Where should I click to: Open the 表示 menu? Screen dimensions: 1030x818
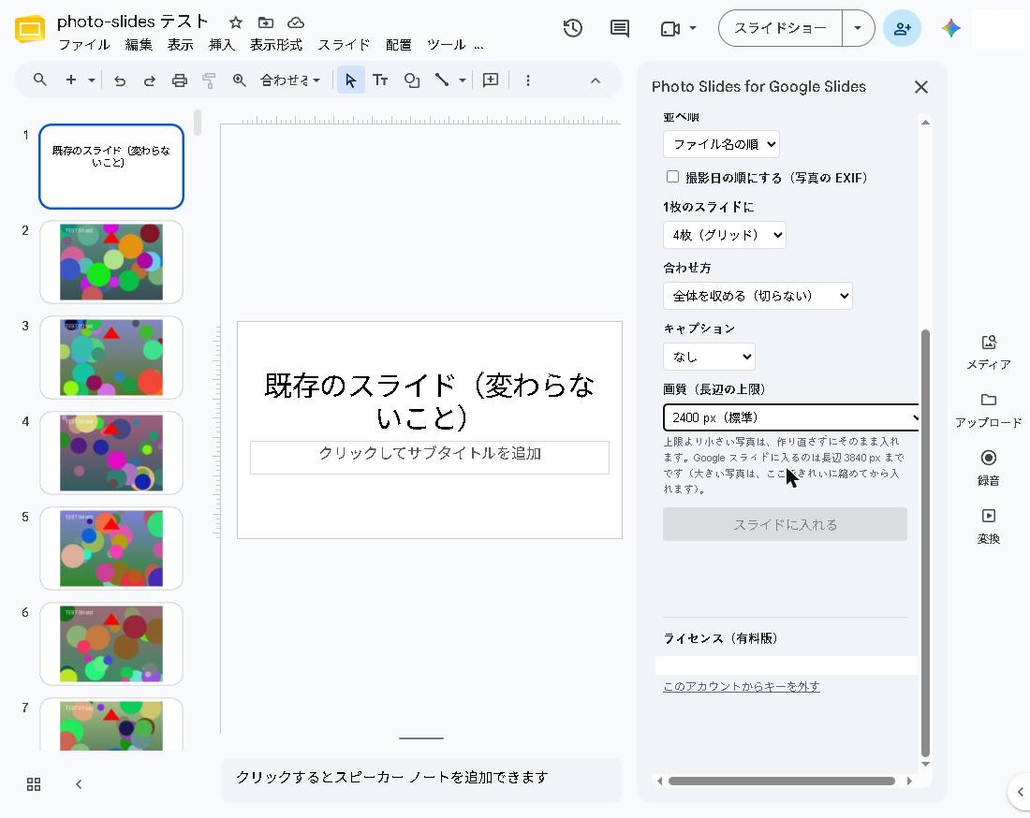(181, 45)
